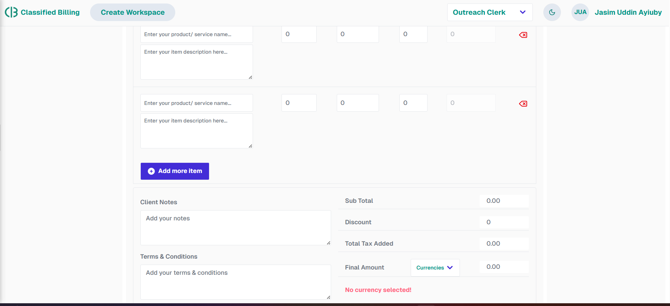Focus the second item description textarea

[x=196, y=131]
